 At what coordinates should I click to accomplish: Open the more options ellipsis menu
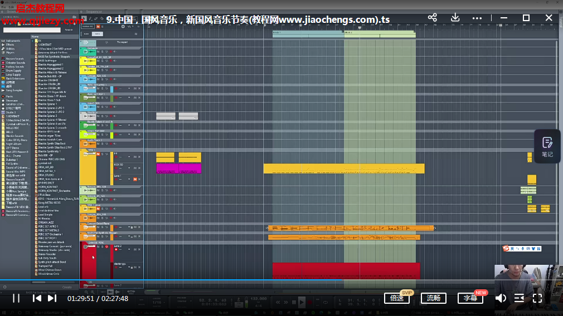pyautogui.click(x=477, y=18)
